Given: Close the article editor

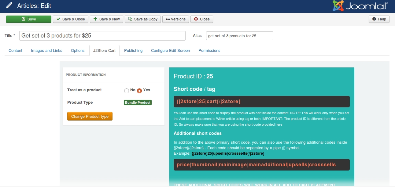Looking at the screenshot, I should [202, 19].
